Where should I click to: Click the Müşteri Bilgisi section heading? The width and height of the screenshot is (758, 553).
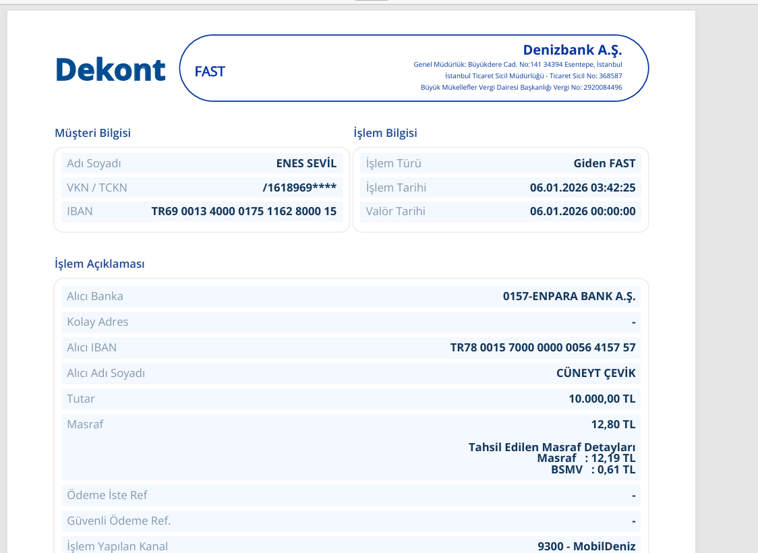click(93, 133)
